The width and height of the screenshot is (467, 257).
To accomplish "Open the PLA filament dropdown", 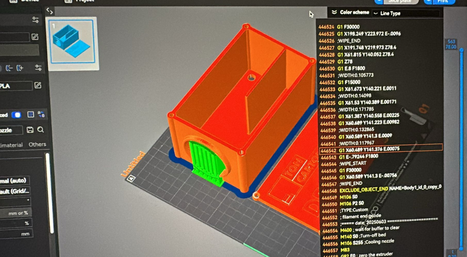I will tap(16, 86).
